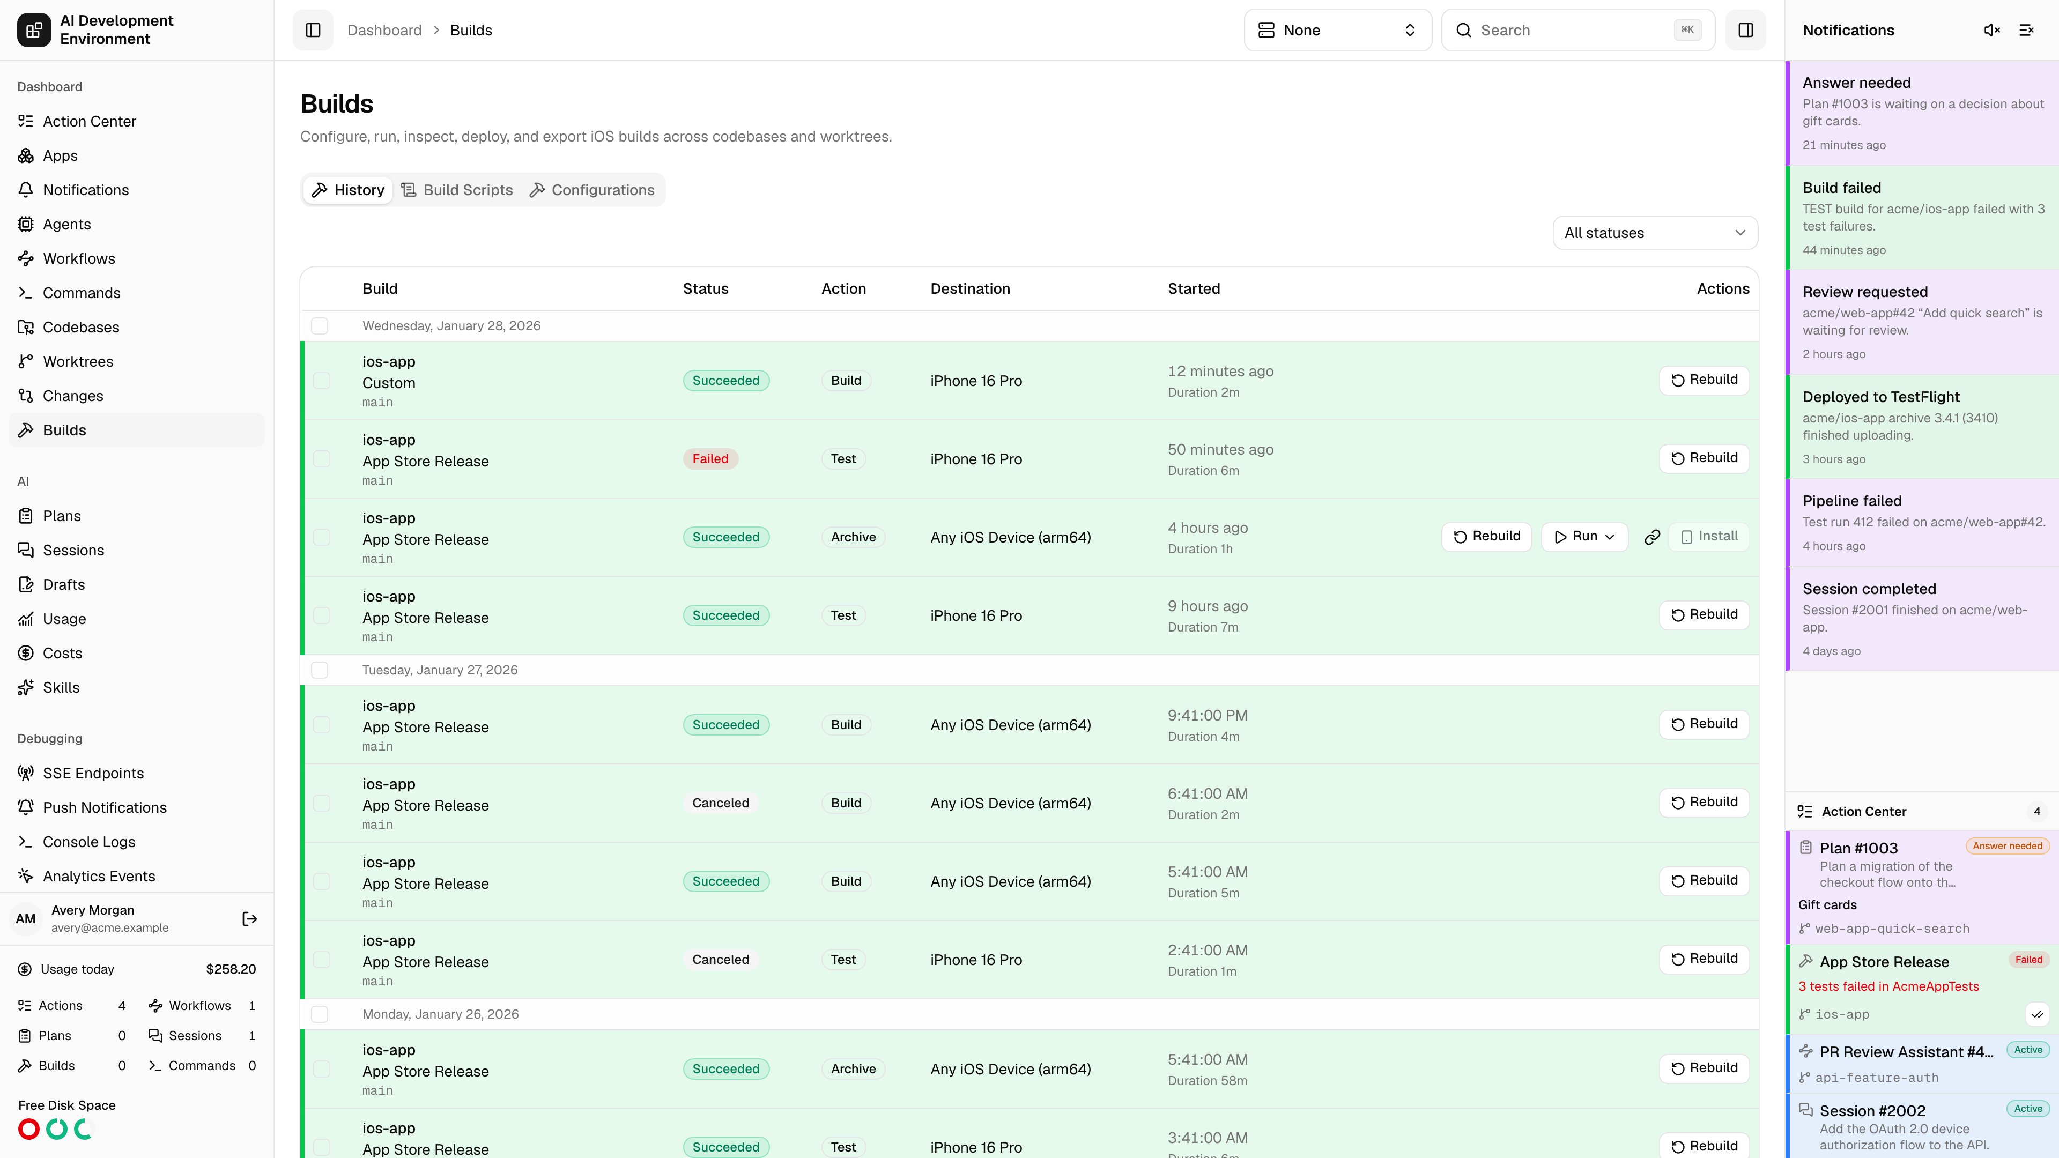Toggle the left sidebar panel icon
2059x1158 pixels.
click(313, 31)
